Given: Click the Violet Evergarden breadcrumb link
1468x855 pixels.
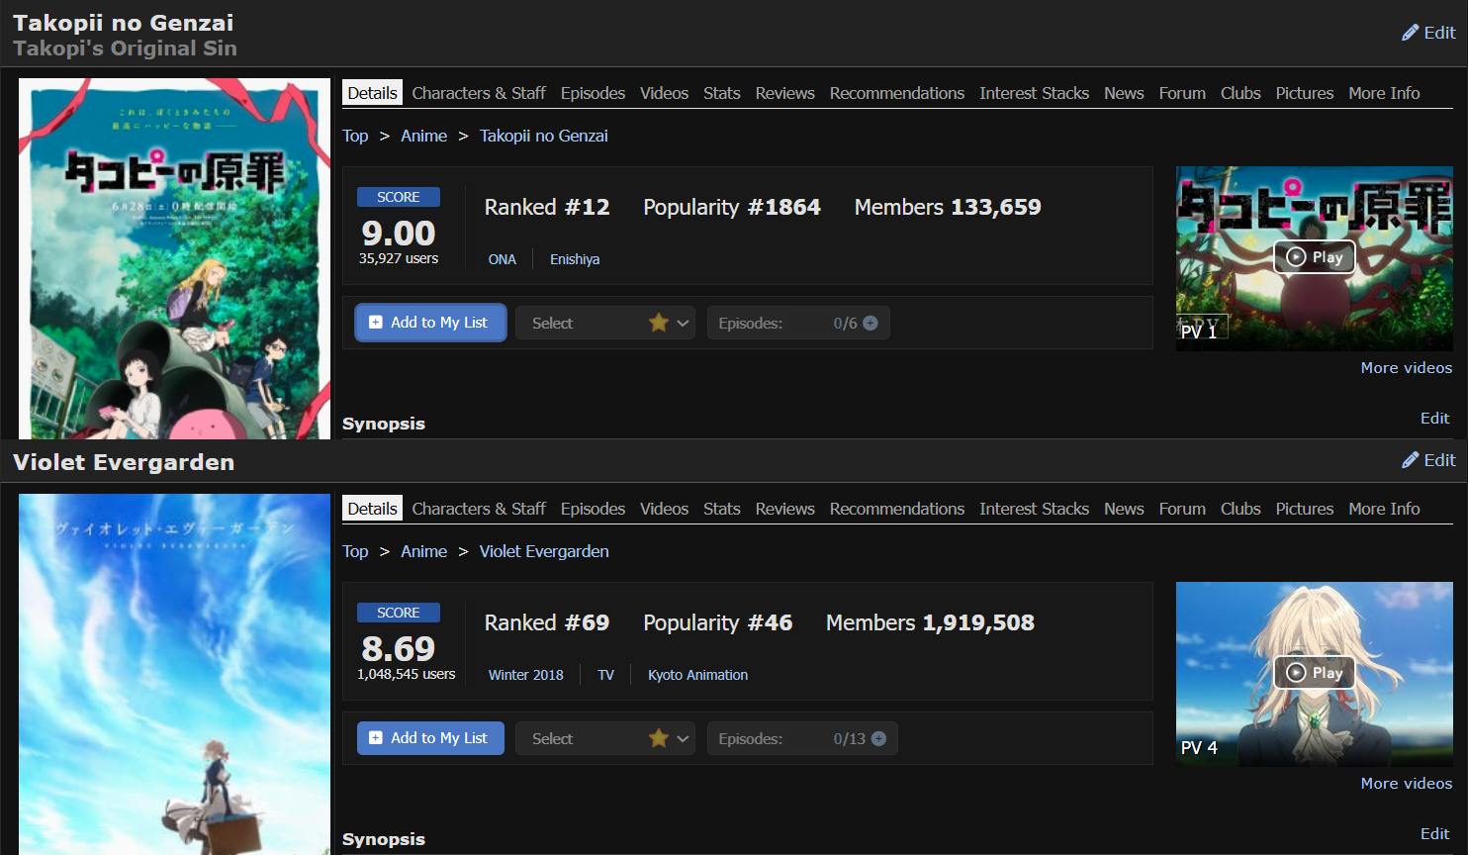Looking at the screenshot, I should pyautogui.click(x=544, y=551).
